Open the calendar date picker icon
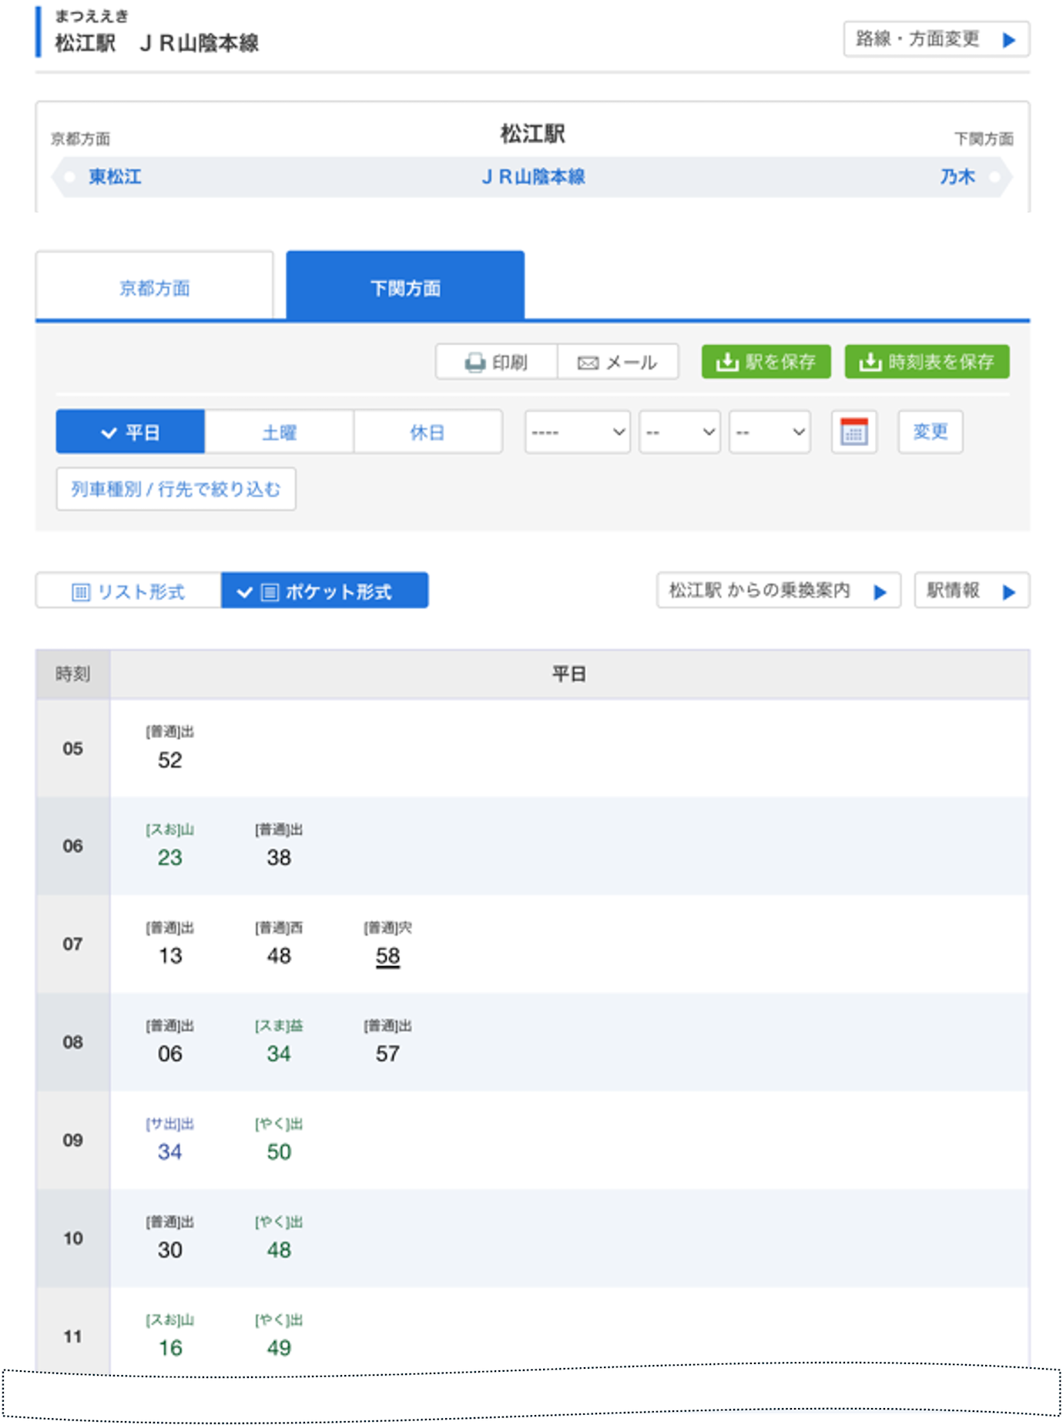 [853, 432]
